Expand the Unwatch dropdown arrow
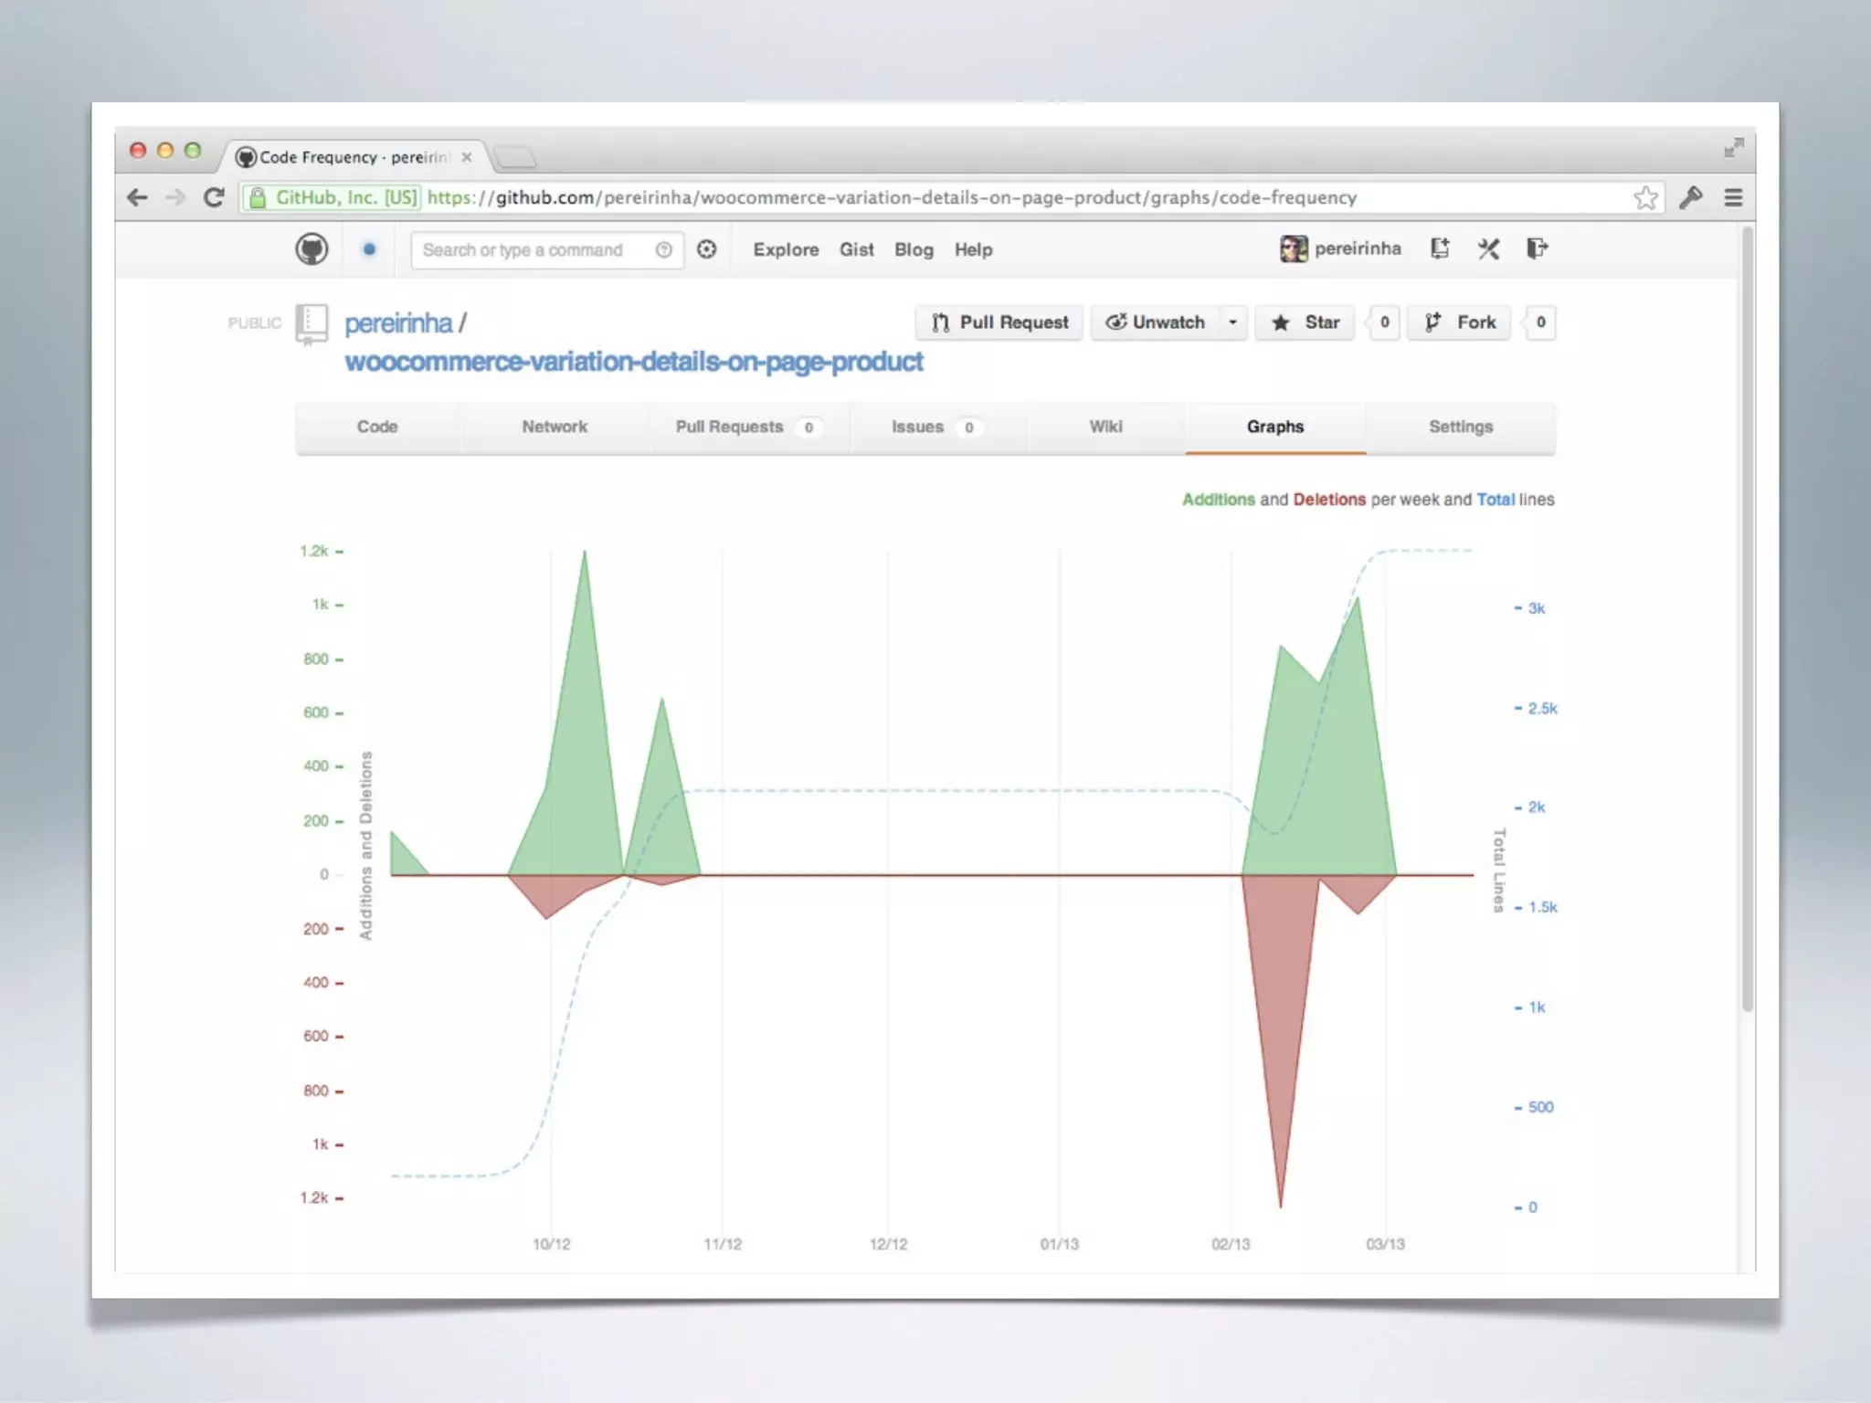 (x=1233, y=322)
